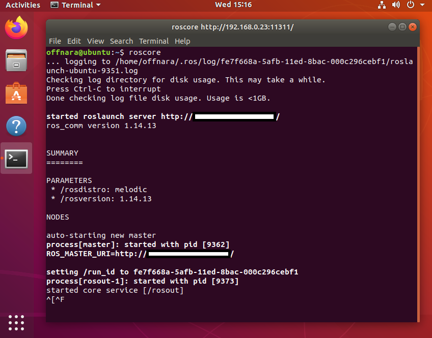432x338 pixels.
Task: Open Firefox from the dock
Action: pos(16,27)
